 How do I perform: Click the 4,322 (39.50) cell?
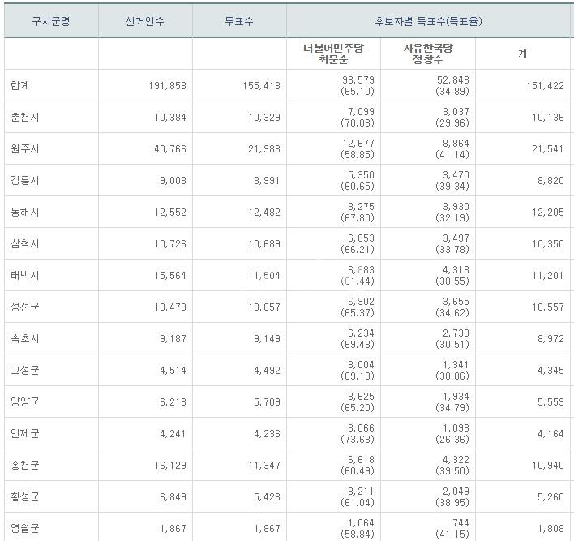coord(452,465)
